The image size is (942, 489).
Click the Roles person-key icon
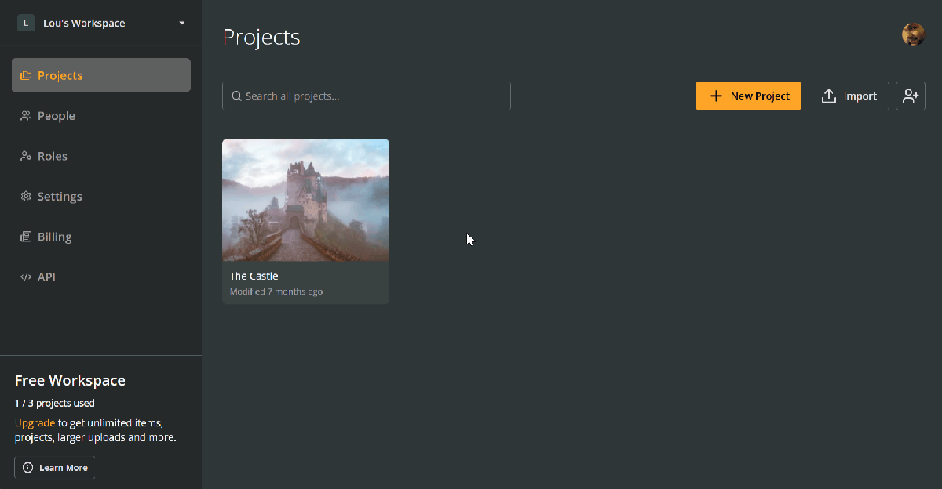(26, 156)
